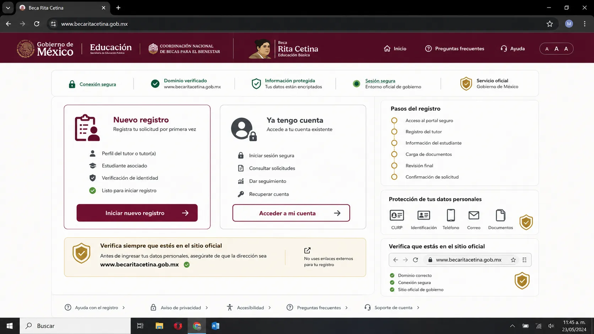
Task: Choose the largest A font size option
Action: [x=566, y=49]
